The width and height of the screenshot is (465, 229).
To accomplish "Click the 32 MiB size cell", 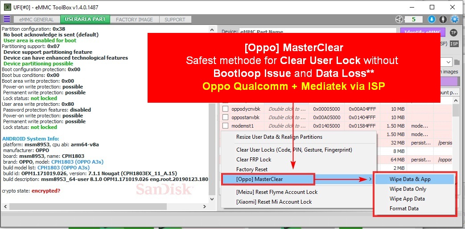I will pos(397,143).
